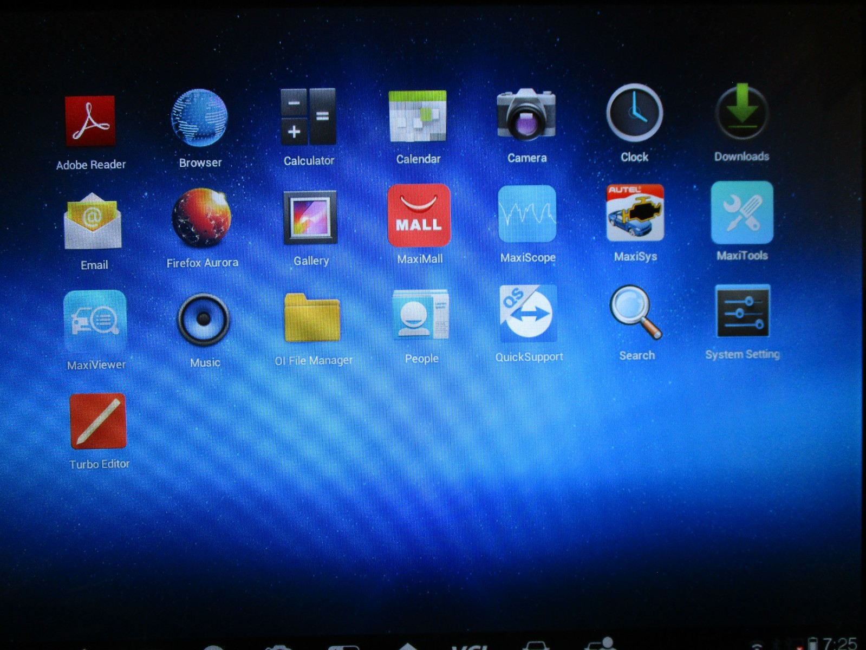Open OI File Manager folder icon

[312, 317]
